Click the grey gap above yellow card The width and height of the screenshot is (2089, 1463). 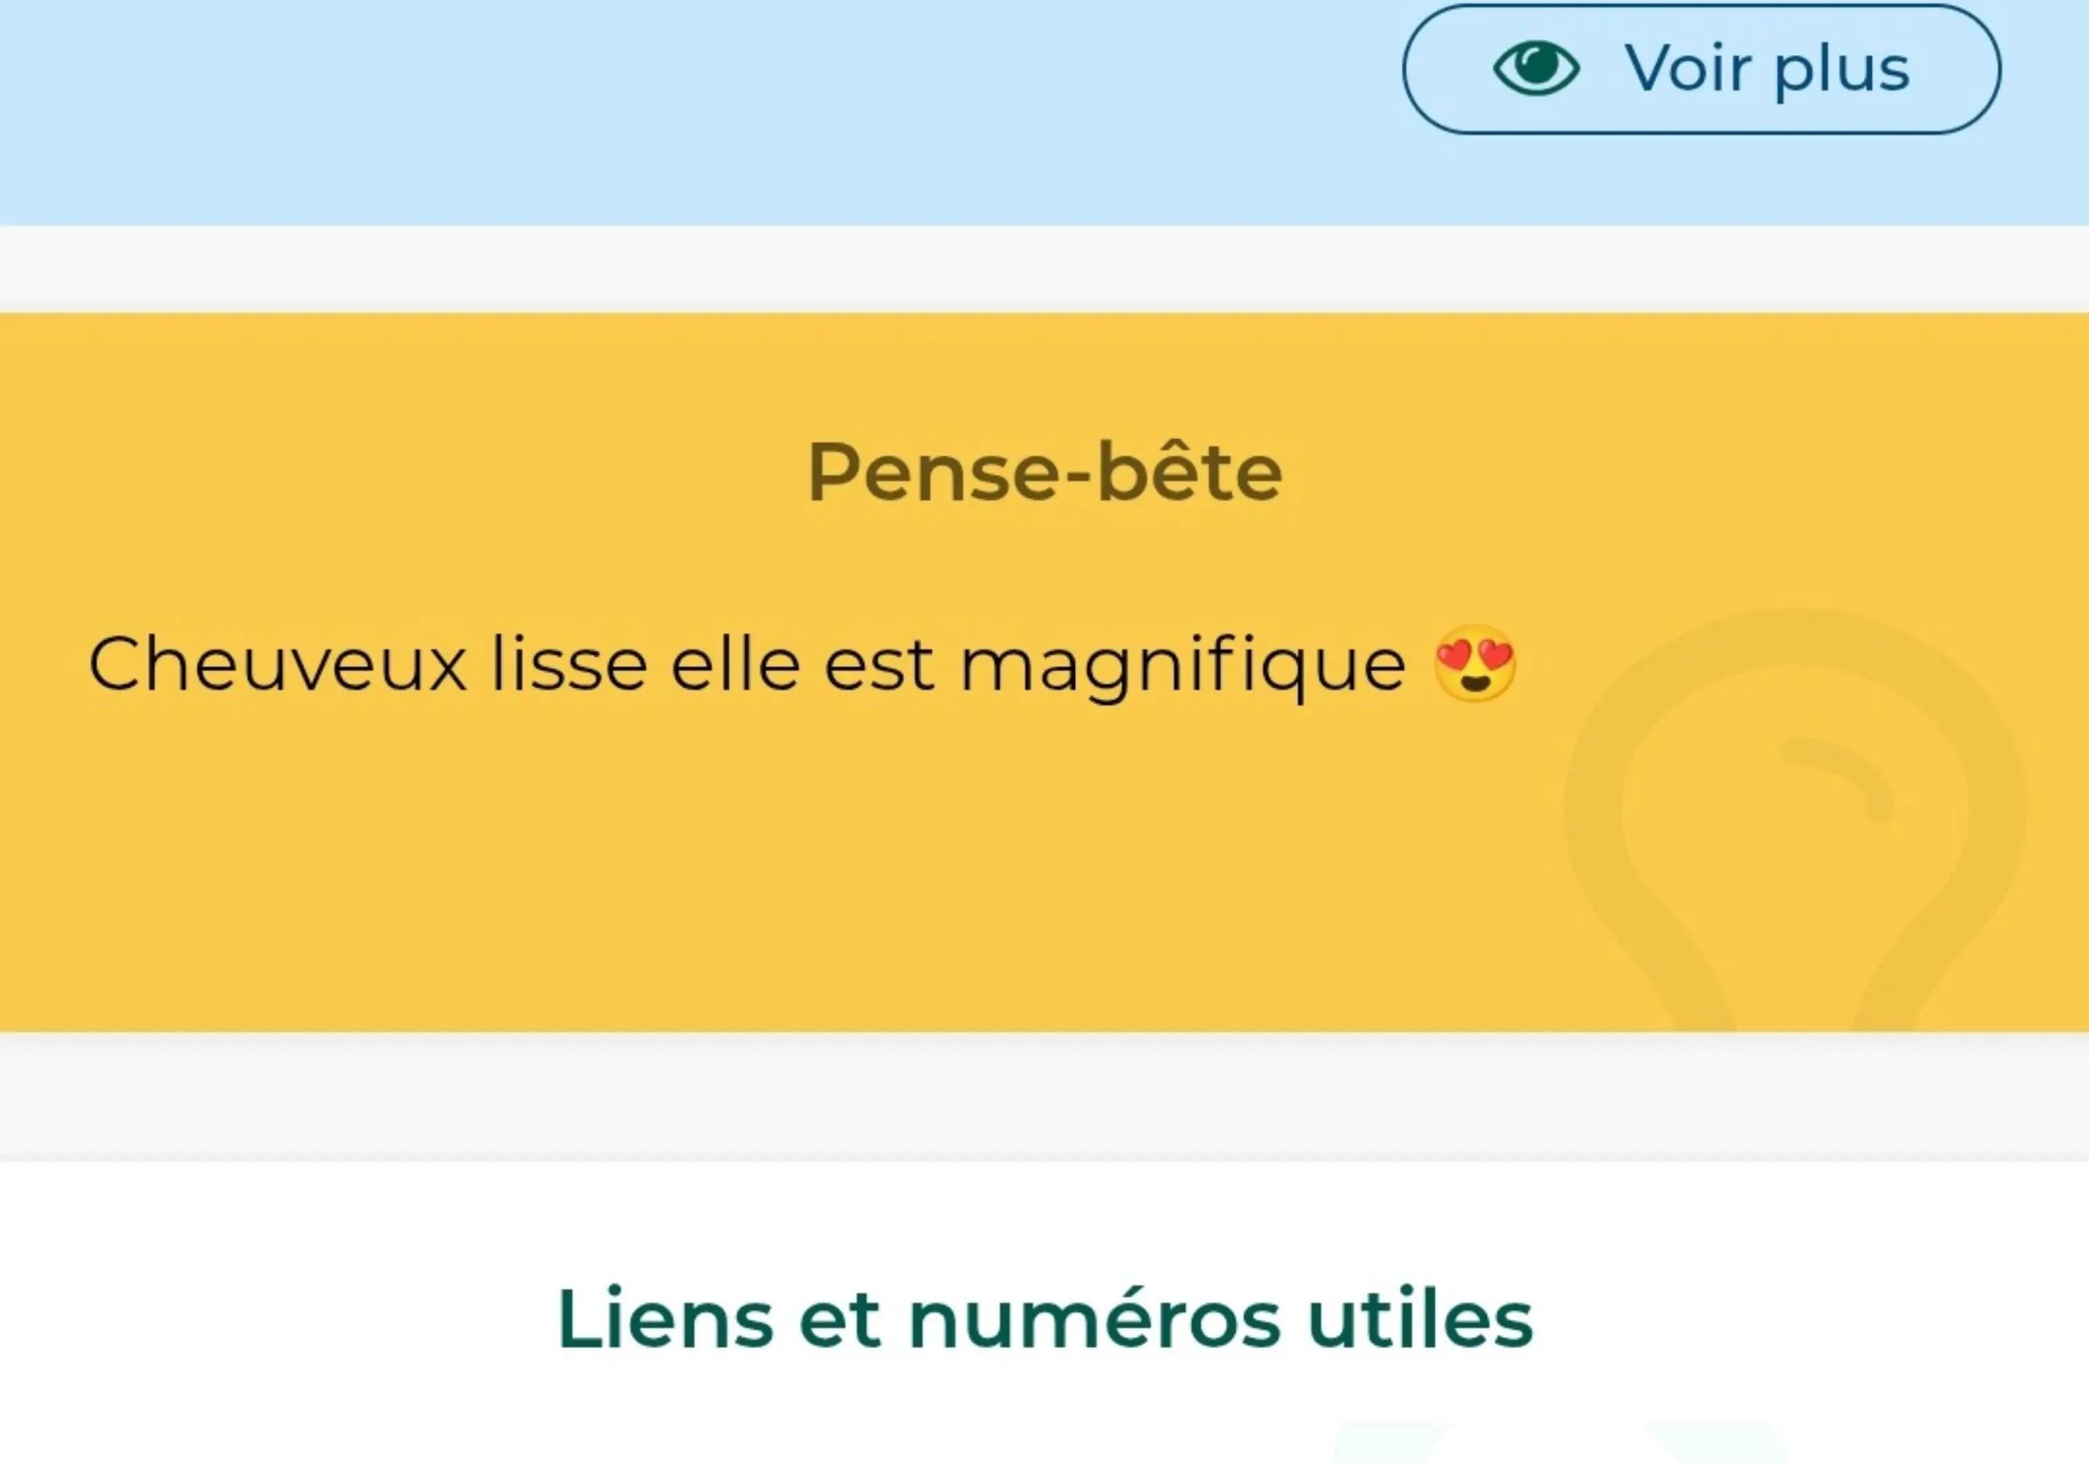click(1044, 269)
